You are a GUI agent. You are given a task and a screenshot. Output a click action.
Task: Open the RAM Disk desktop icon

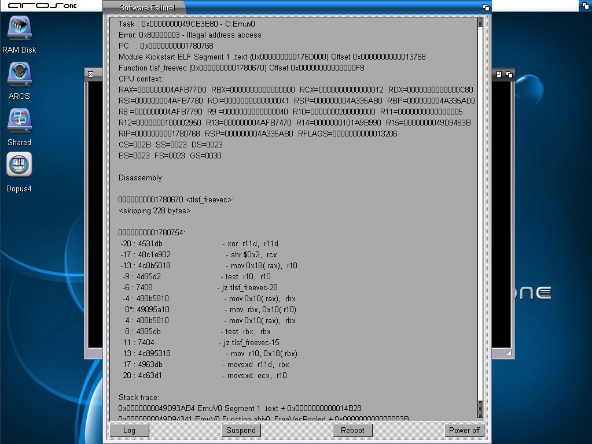(x=19, y=29)
